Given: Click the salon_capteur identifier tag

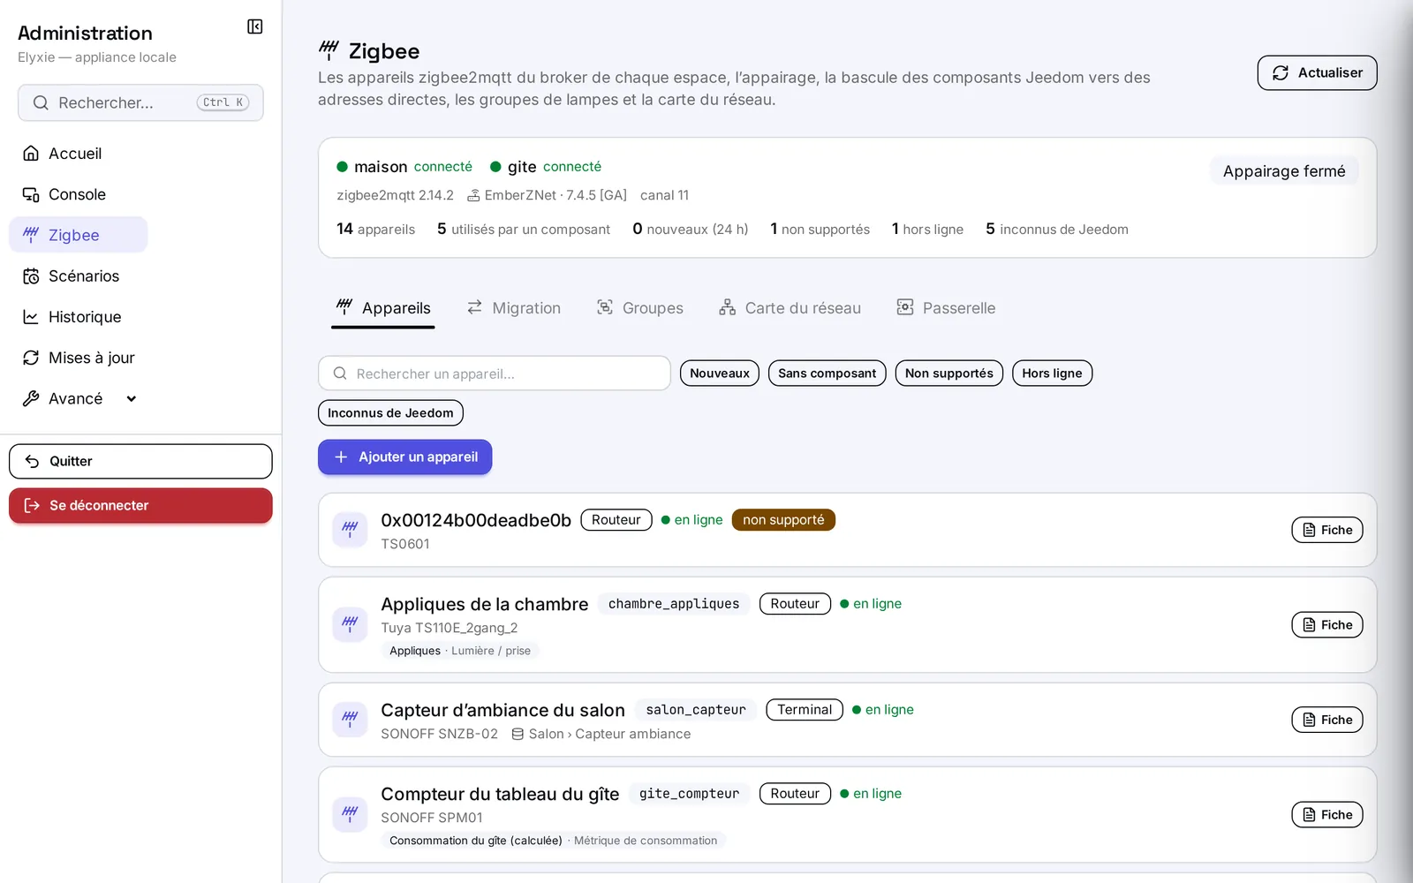Looking at the screenshot, I should click(x=696, y=710).
